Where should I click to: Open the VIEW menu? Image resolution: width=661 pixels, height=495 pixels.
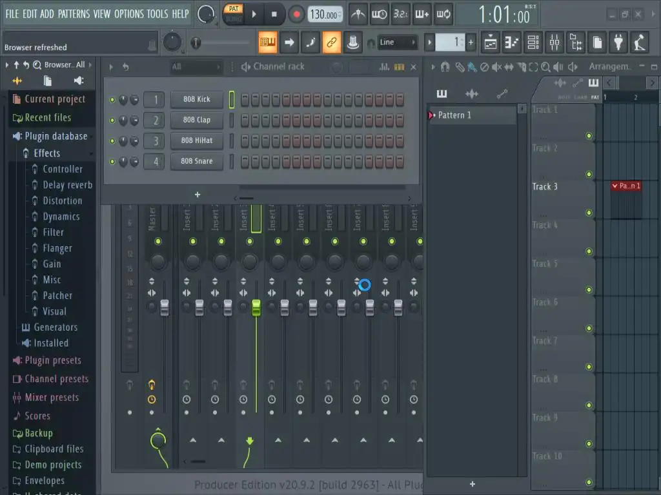point(101,14)
